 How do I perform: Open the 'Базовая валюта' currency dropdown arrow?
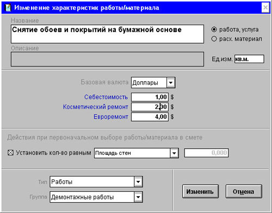coord(170,83)
